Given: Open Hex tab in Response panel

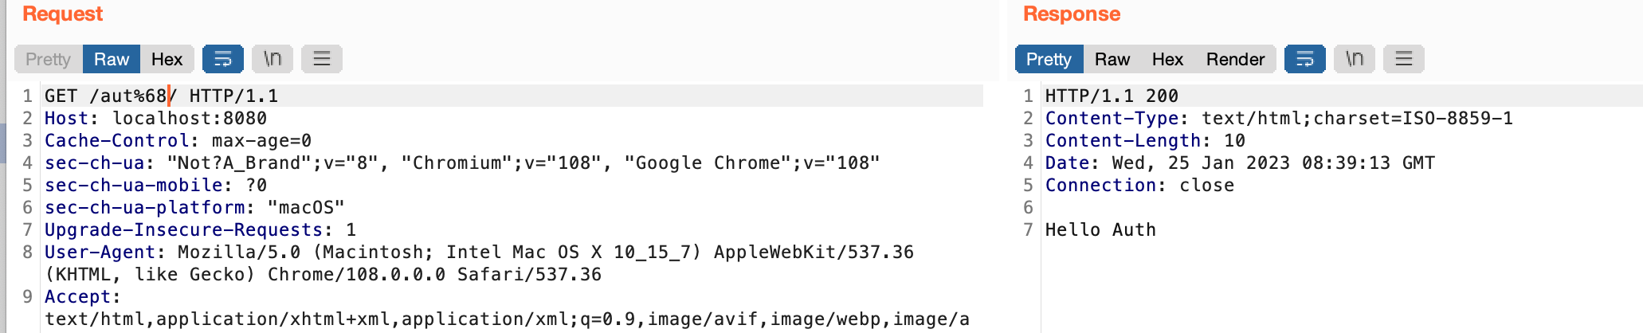Looking at the screenshot, I should tap(1167, 59).
